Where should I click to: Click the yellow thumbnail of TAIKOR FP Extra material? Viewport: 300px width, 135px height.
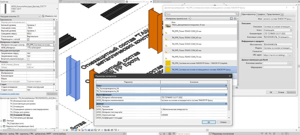click(168, 63)
